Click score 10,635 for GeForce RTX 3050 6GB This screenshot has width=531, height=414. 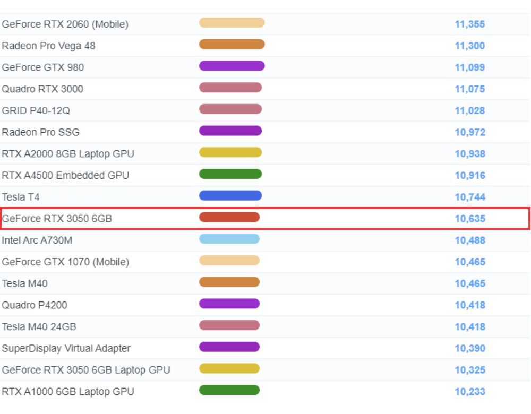470,219
